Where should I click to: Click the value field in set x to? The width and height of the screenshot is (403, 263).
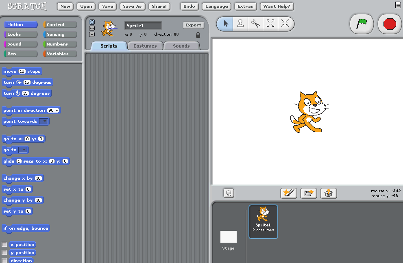click(28, 189)
